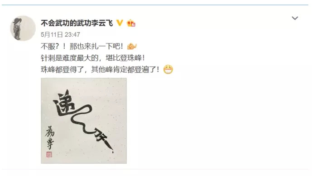Open the poster's round profile avatar
Screen dimensions: 312x176
coord(23,28)
